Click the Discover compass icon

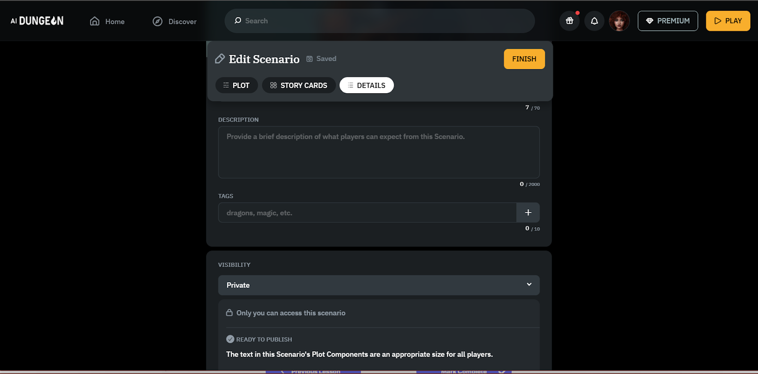(158, 21)
